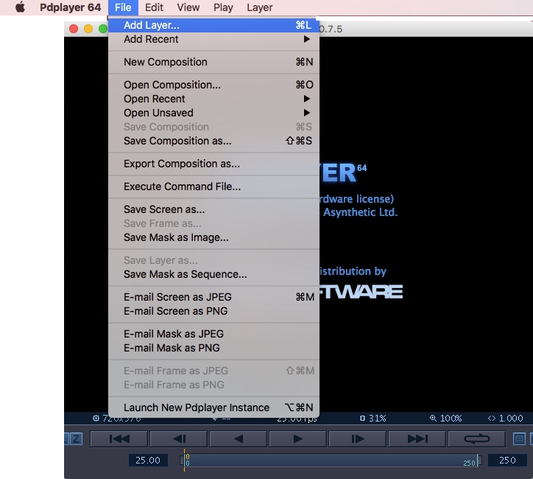Jump to the last frame
Viewport: 533px width, 479px height.
click(417, 439)
